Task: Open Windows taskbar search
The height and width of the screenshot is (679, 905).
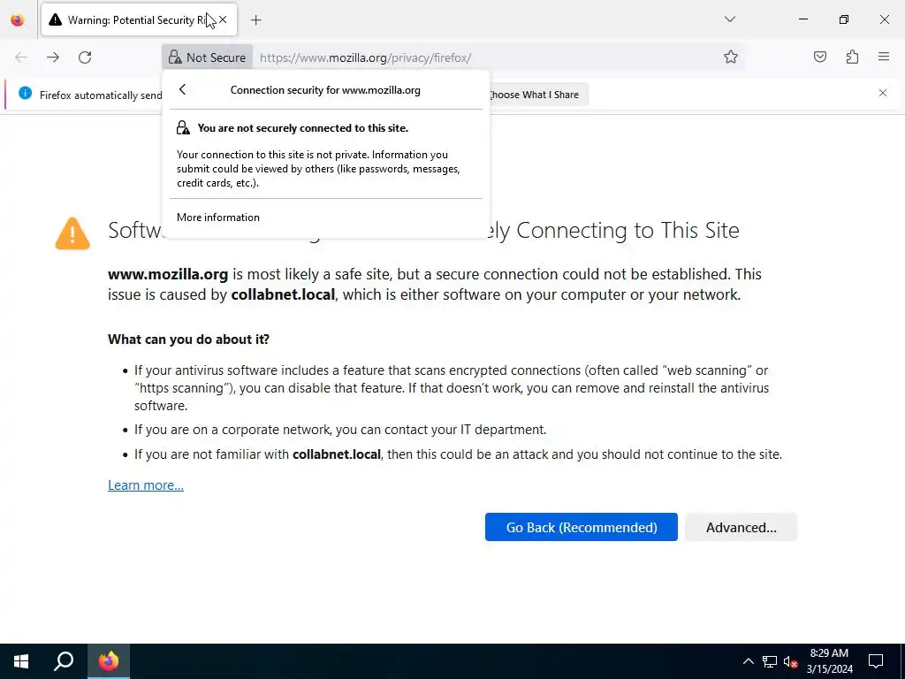Action: tap(64, 661)
